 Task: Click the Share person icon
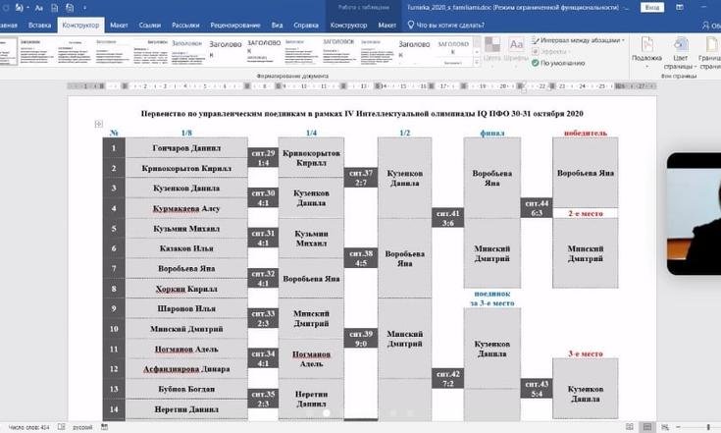tap(705, 26)
